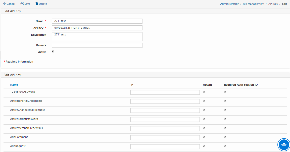Navigate to API Key breadcrumb
The width and height of the screenshot is (290, 152).
(x=273, y=4)
